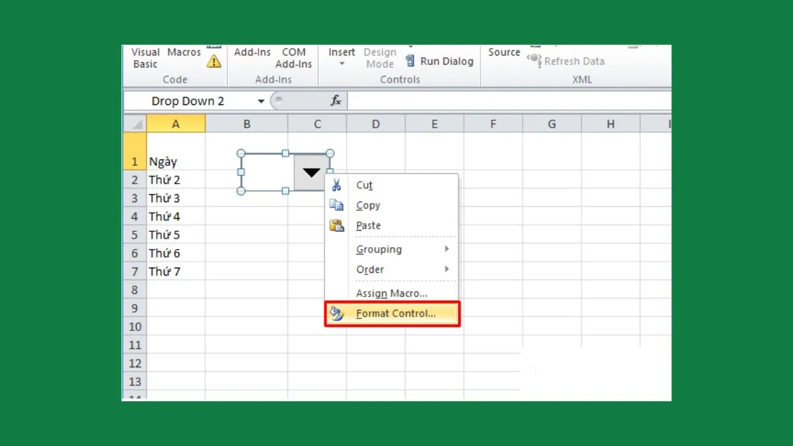Open the Name Box dropdown arrow
This screenshot has height=446, width=793.
pos(261,101)
